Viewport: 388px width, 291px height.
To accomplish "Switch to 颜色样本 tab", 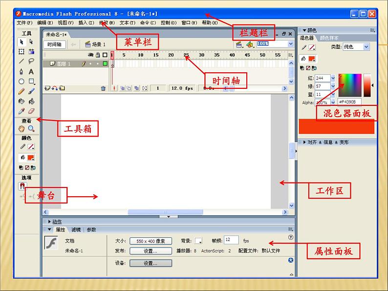I will (329, 38).
